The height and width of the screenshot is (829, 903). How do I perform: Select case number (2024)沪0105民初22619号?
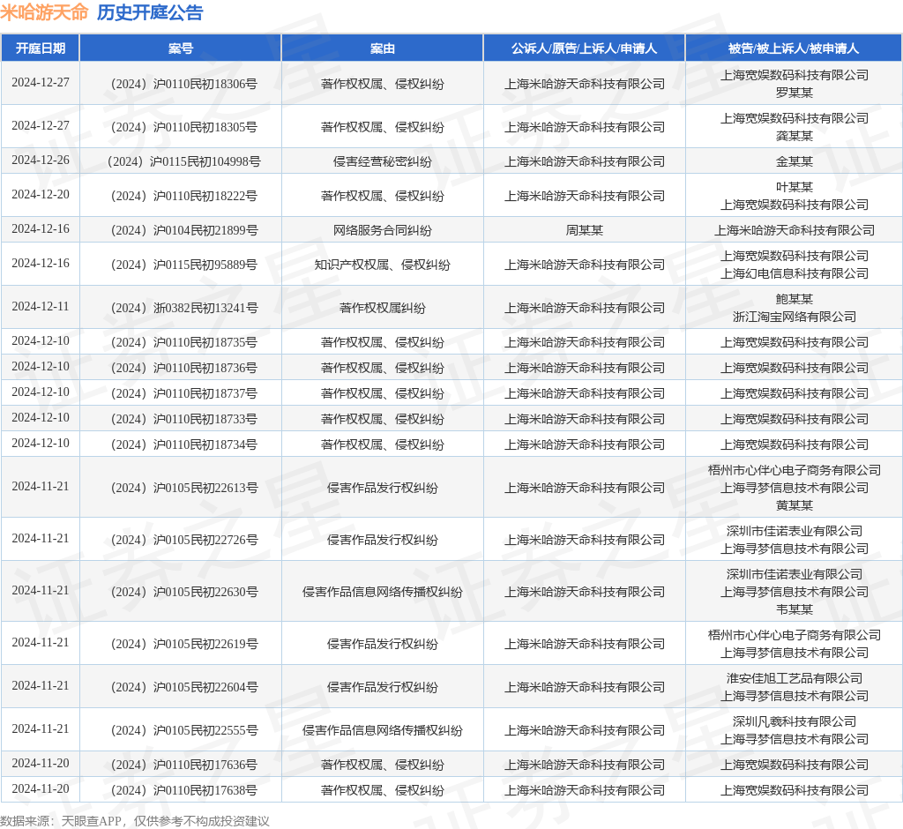click(183, 644)
